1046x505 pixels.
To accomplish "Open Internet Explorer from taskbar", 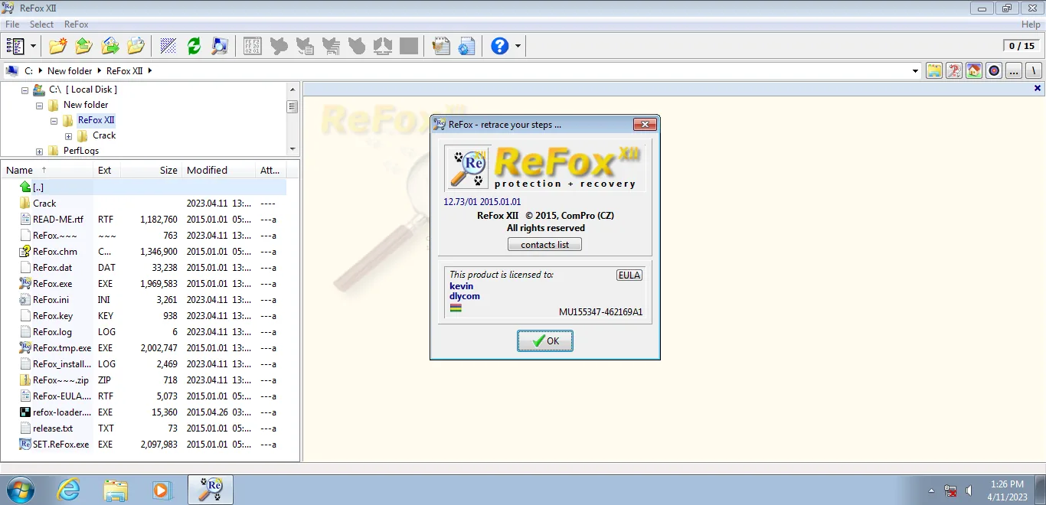I will [x=69, y=490].
